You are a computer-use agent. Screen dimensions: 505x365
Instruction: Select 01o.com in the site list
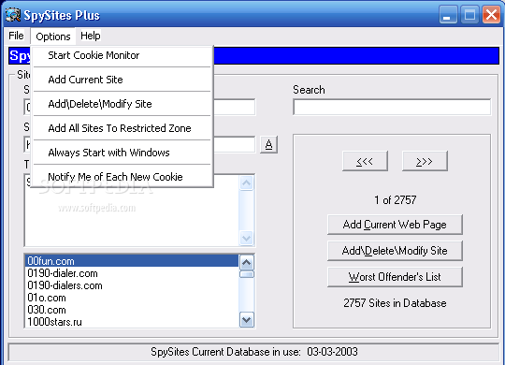click(x=132, y=298)
